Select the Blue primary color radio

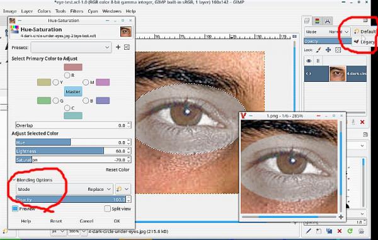86,101
